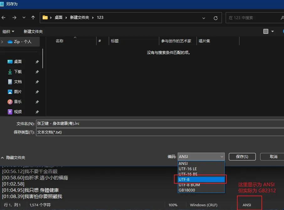
Task: Expand the Zip - 个人 OneDrive node
Action: pyautogui.click(x=3, y=42)
